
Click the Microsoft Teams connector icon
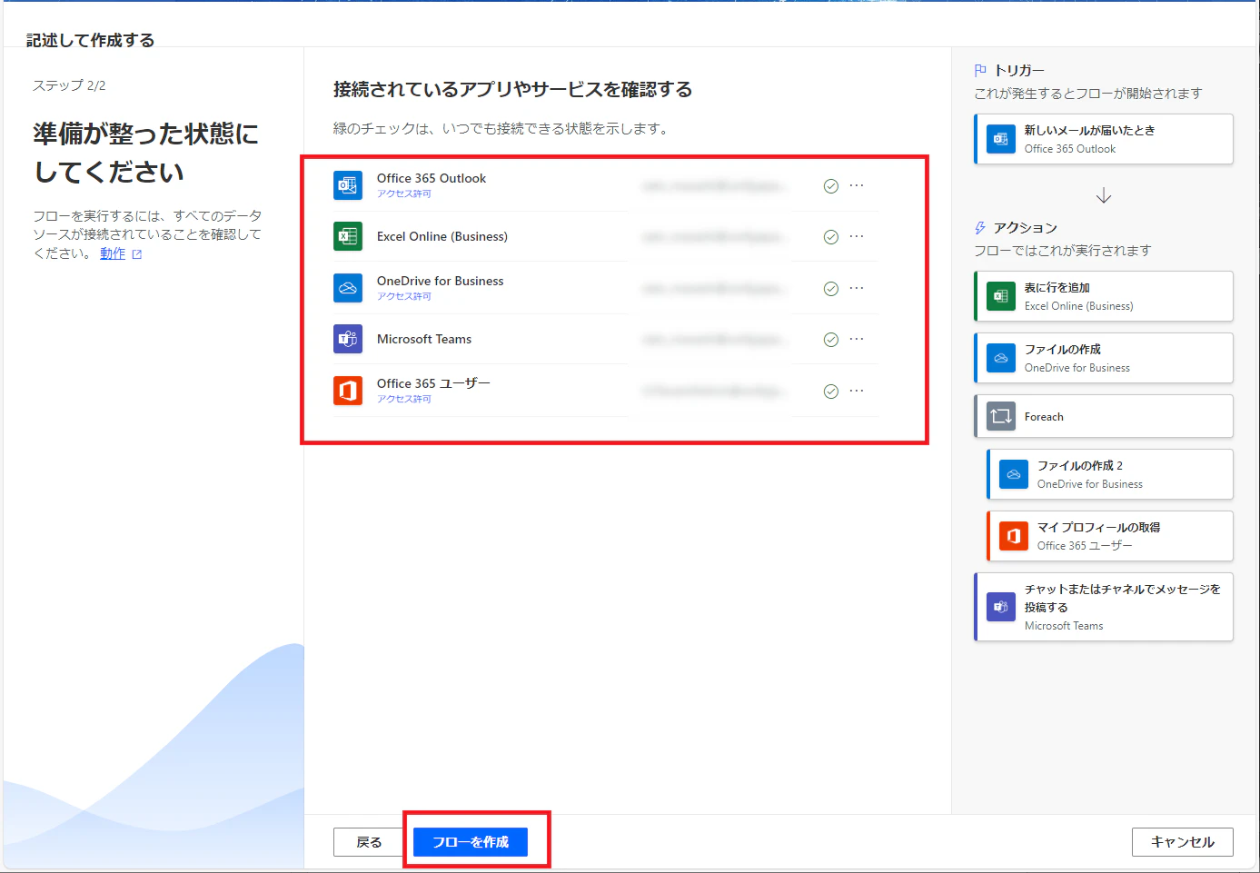point(348,339)
